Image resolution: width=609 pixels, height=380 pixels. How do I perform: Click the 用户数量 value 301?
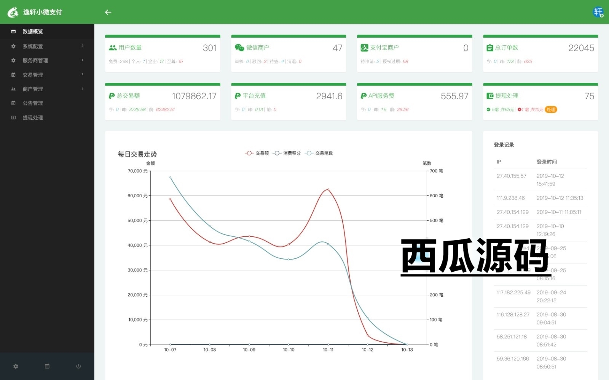pyautogui.click(x=210, y=48)
